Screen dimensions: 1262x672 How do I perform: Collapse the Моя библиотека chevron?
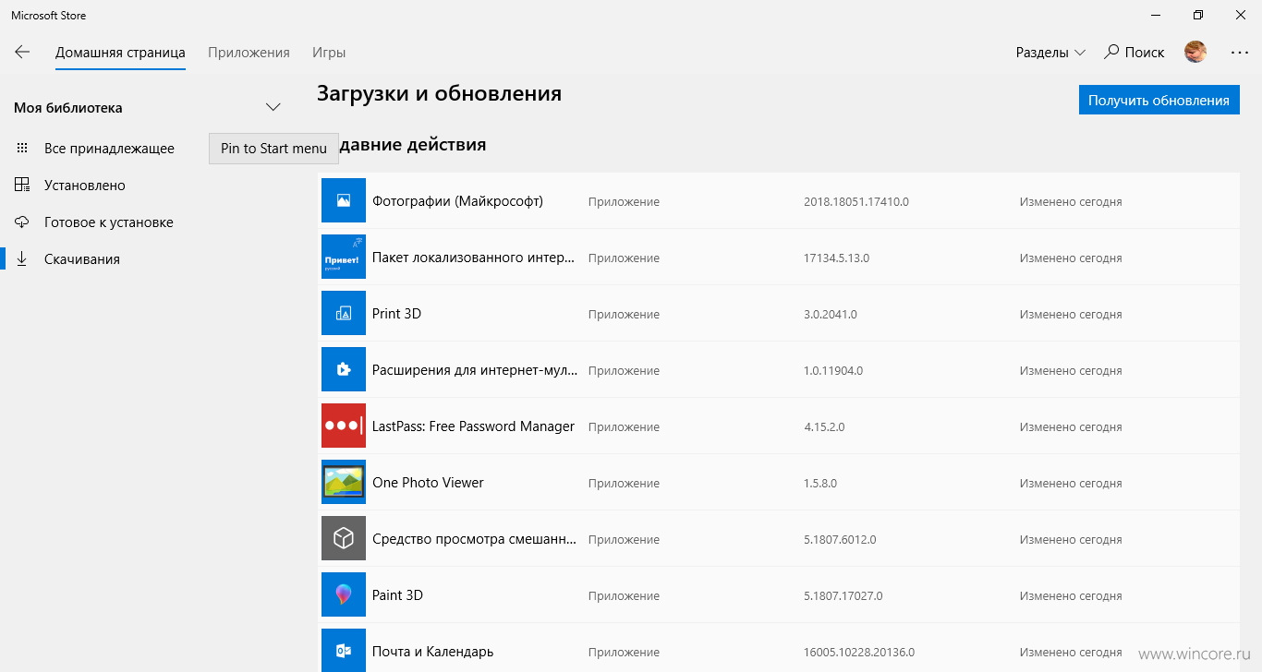(x=273, y=107)
